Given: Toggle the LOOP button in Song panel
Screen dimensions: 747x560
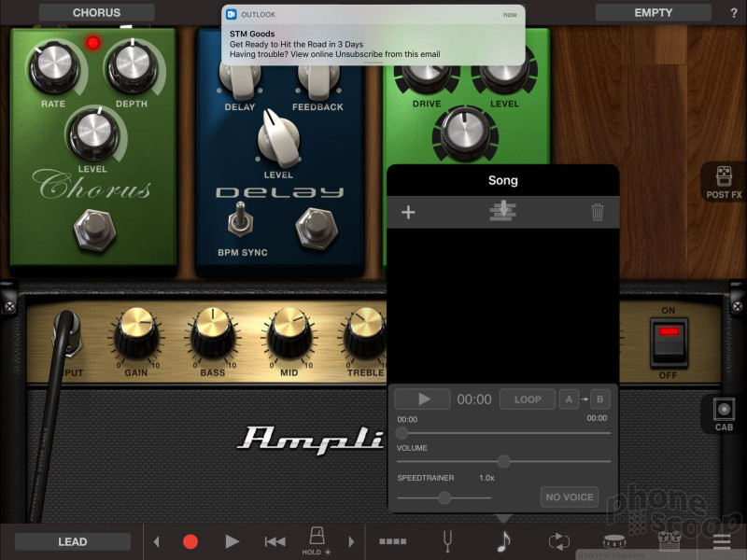Looking at the screenshot, I should pyautogui.click(x=528, y=399).
